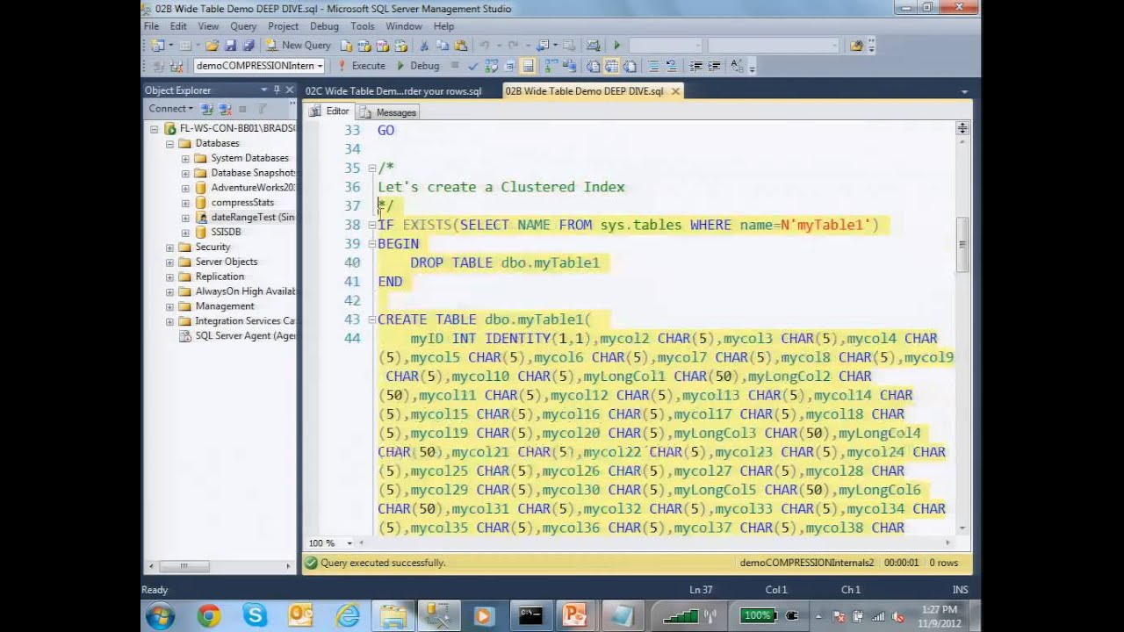Click the New Project icon
The image size is (1124, 632).
click(x=157, y=46)
